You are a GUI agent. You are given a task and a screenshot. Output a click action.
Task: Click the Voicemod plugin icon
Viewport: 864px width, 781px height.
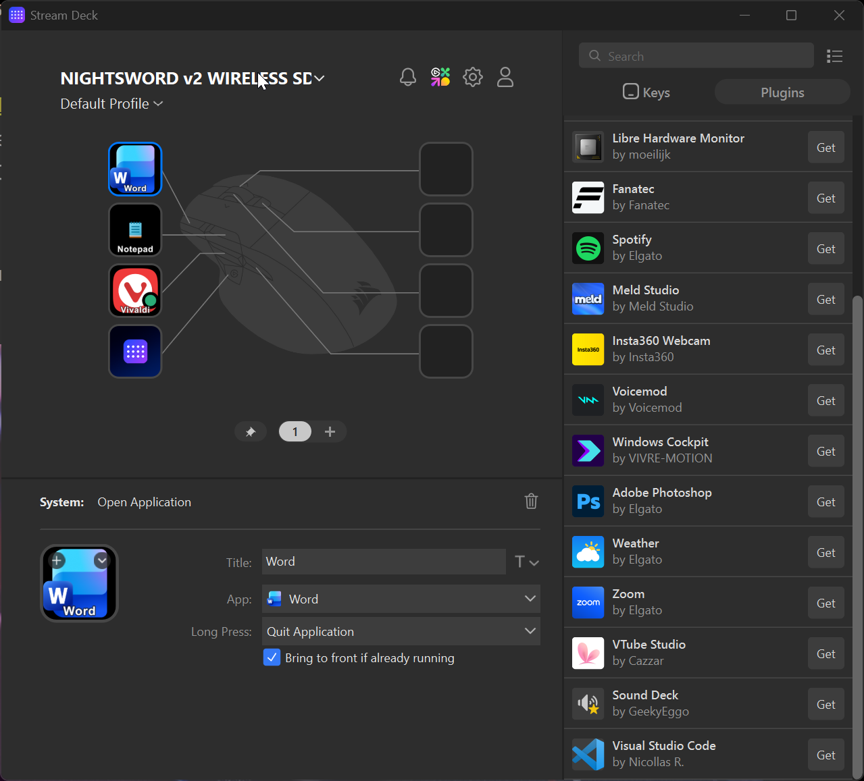pyautogui.click(x=588, y=400)
